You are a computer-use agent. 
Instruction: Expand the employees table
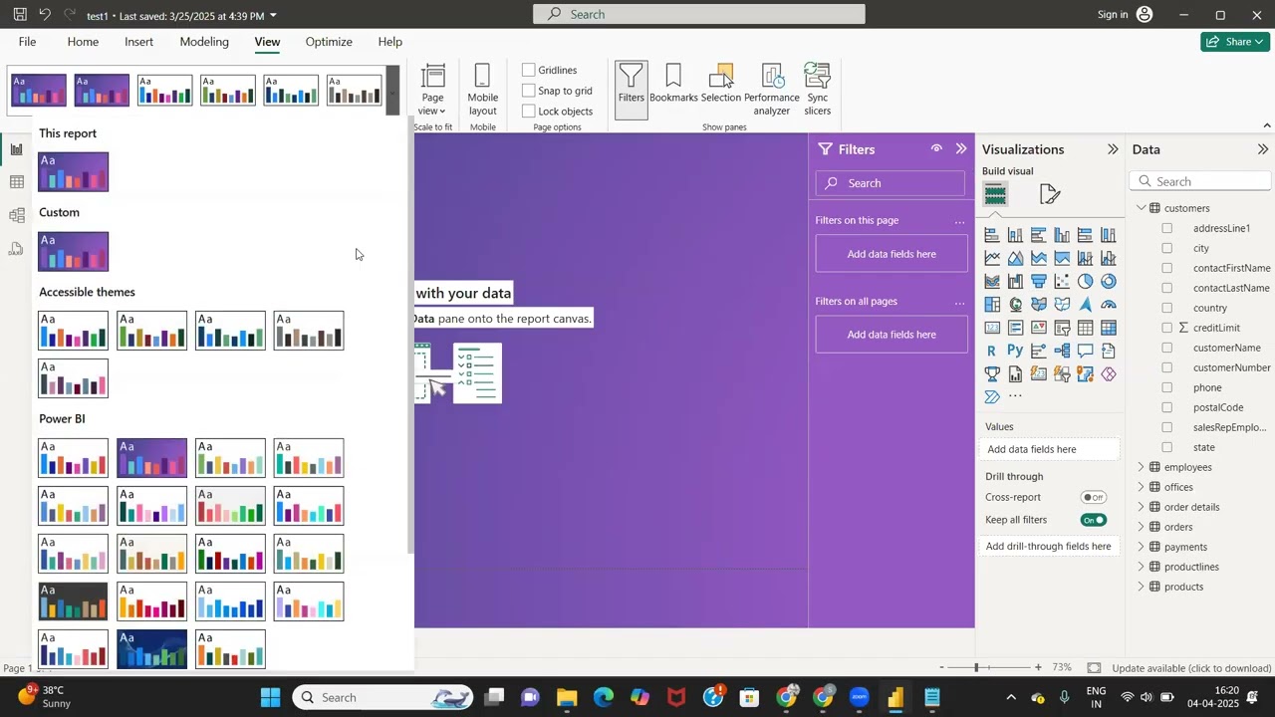coord(1142,467)
